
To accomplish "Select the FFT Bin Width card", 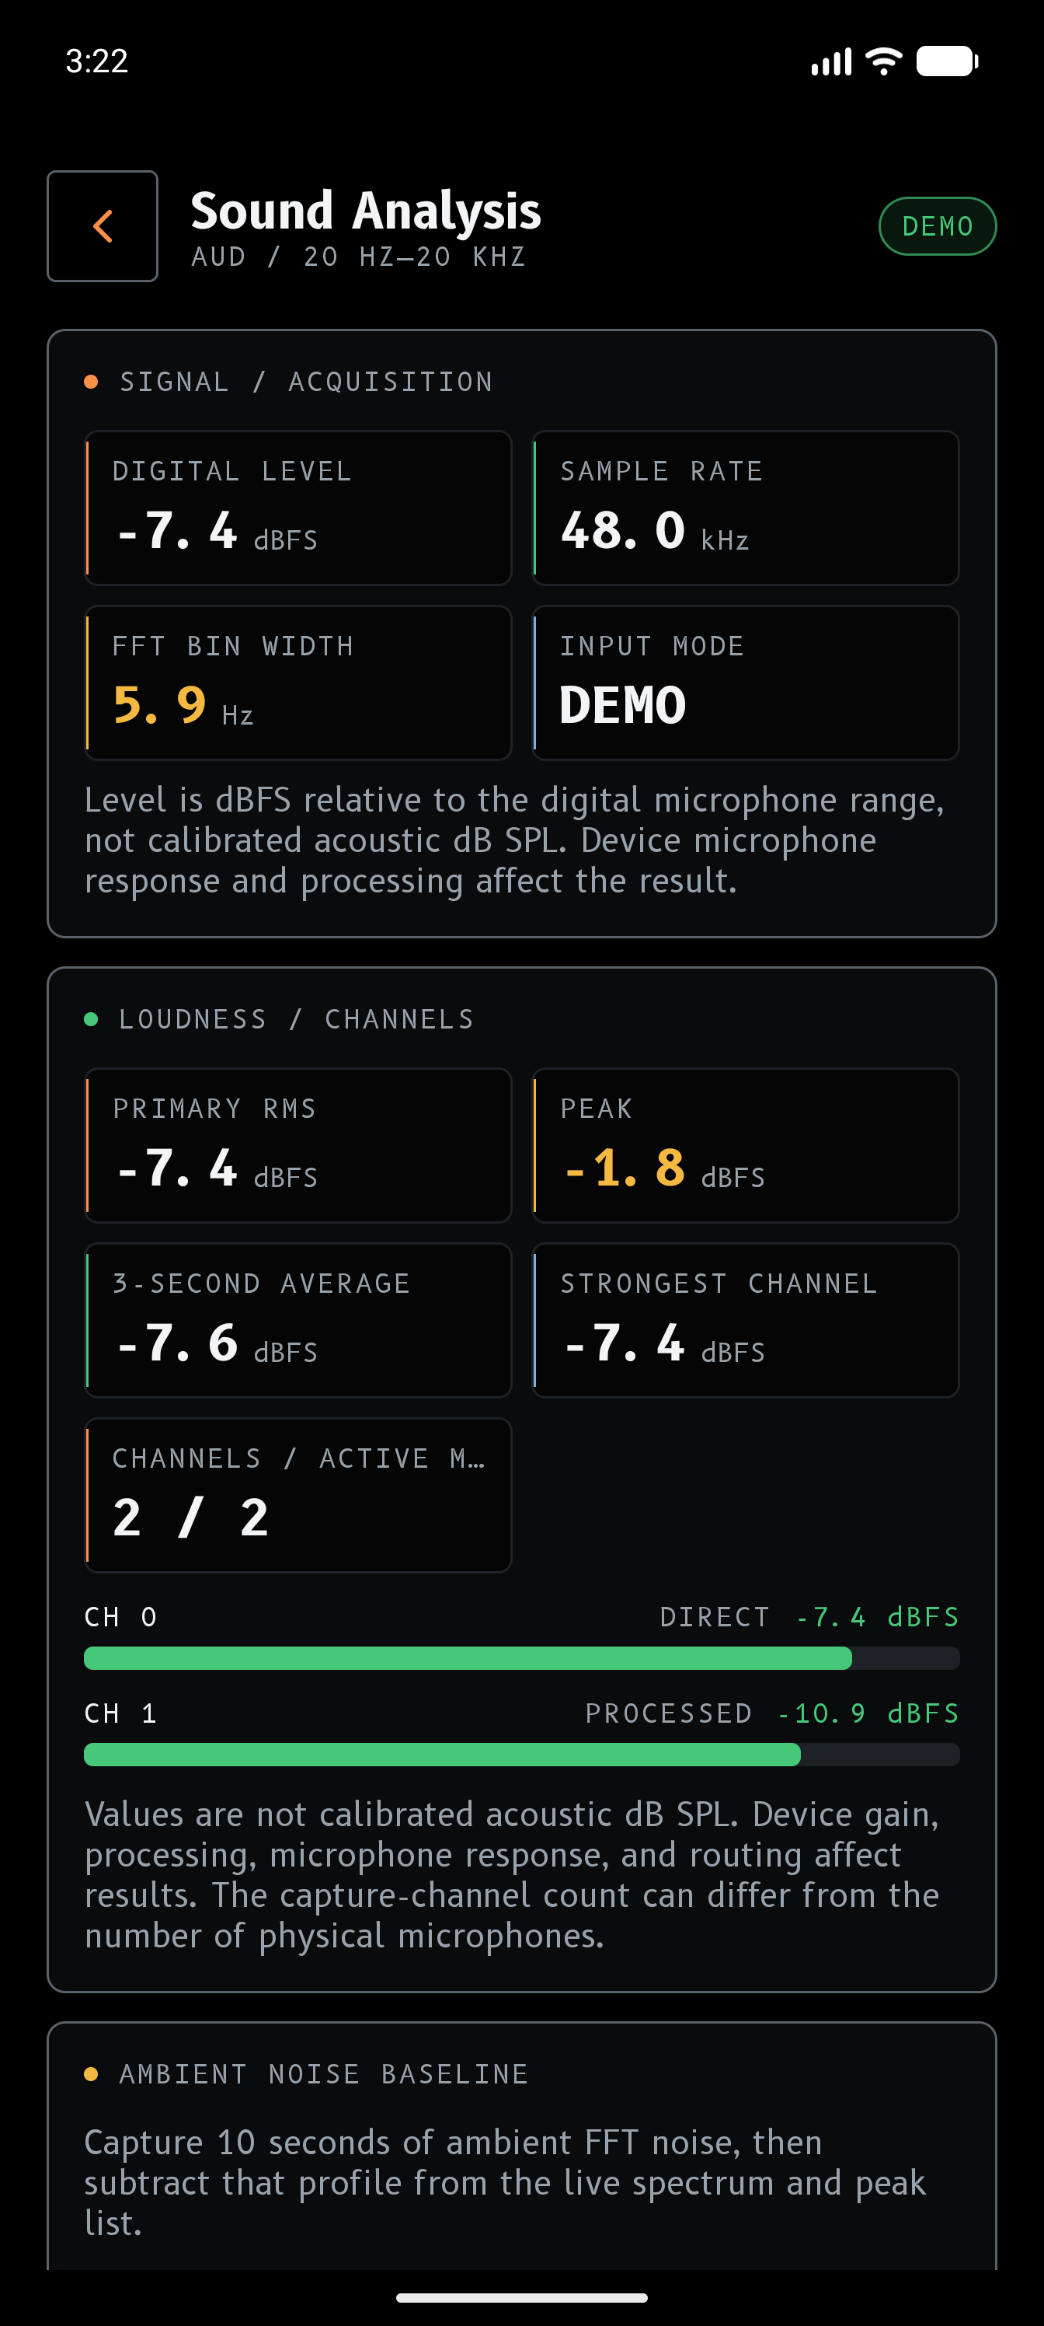I will pyautogui.click(x=298, y=683).
